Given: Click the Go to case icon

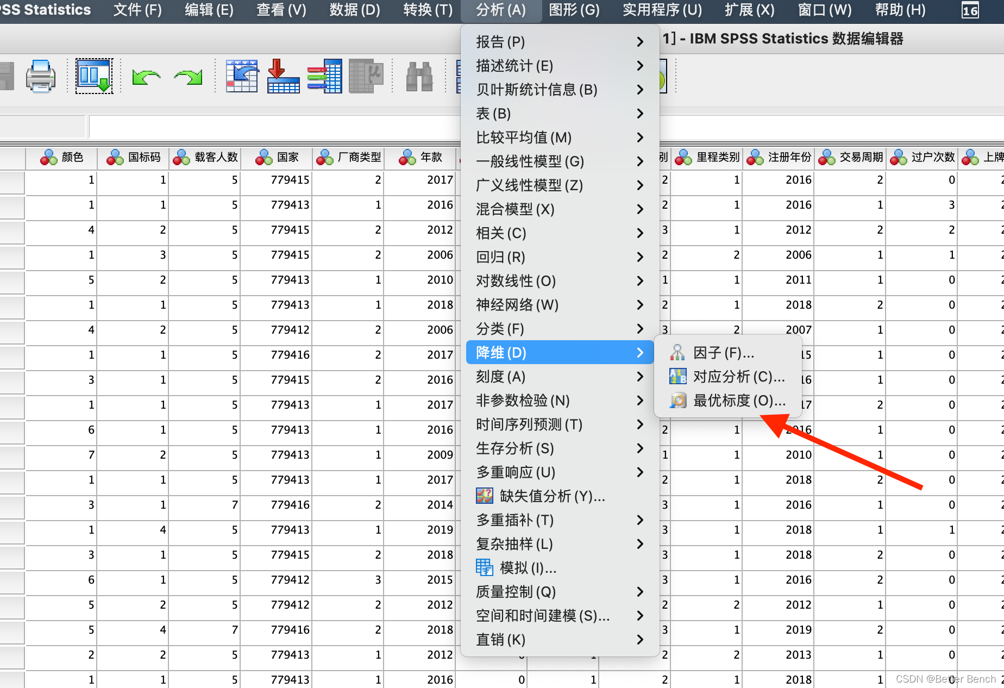Looking at the screenshot, I should (242, 76).
